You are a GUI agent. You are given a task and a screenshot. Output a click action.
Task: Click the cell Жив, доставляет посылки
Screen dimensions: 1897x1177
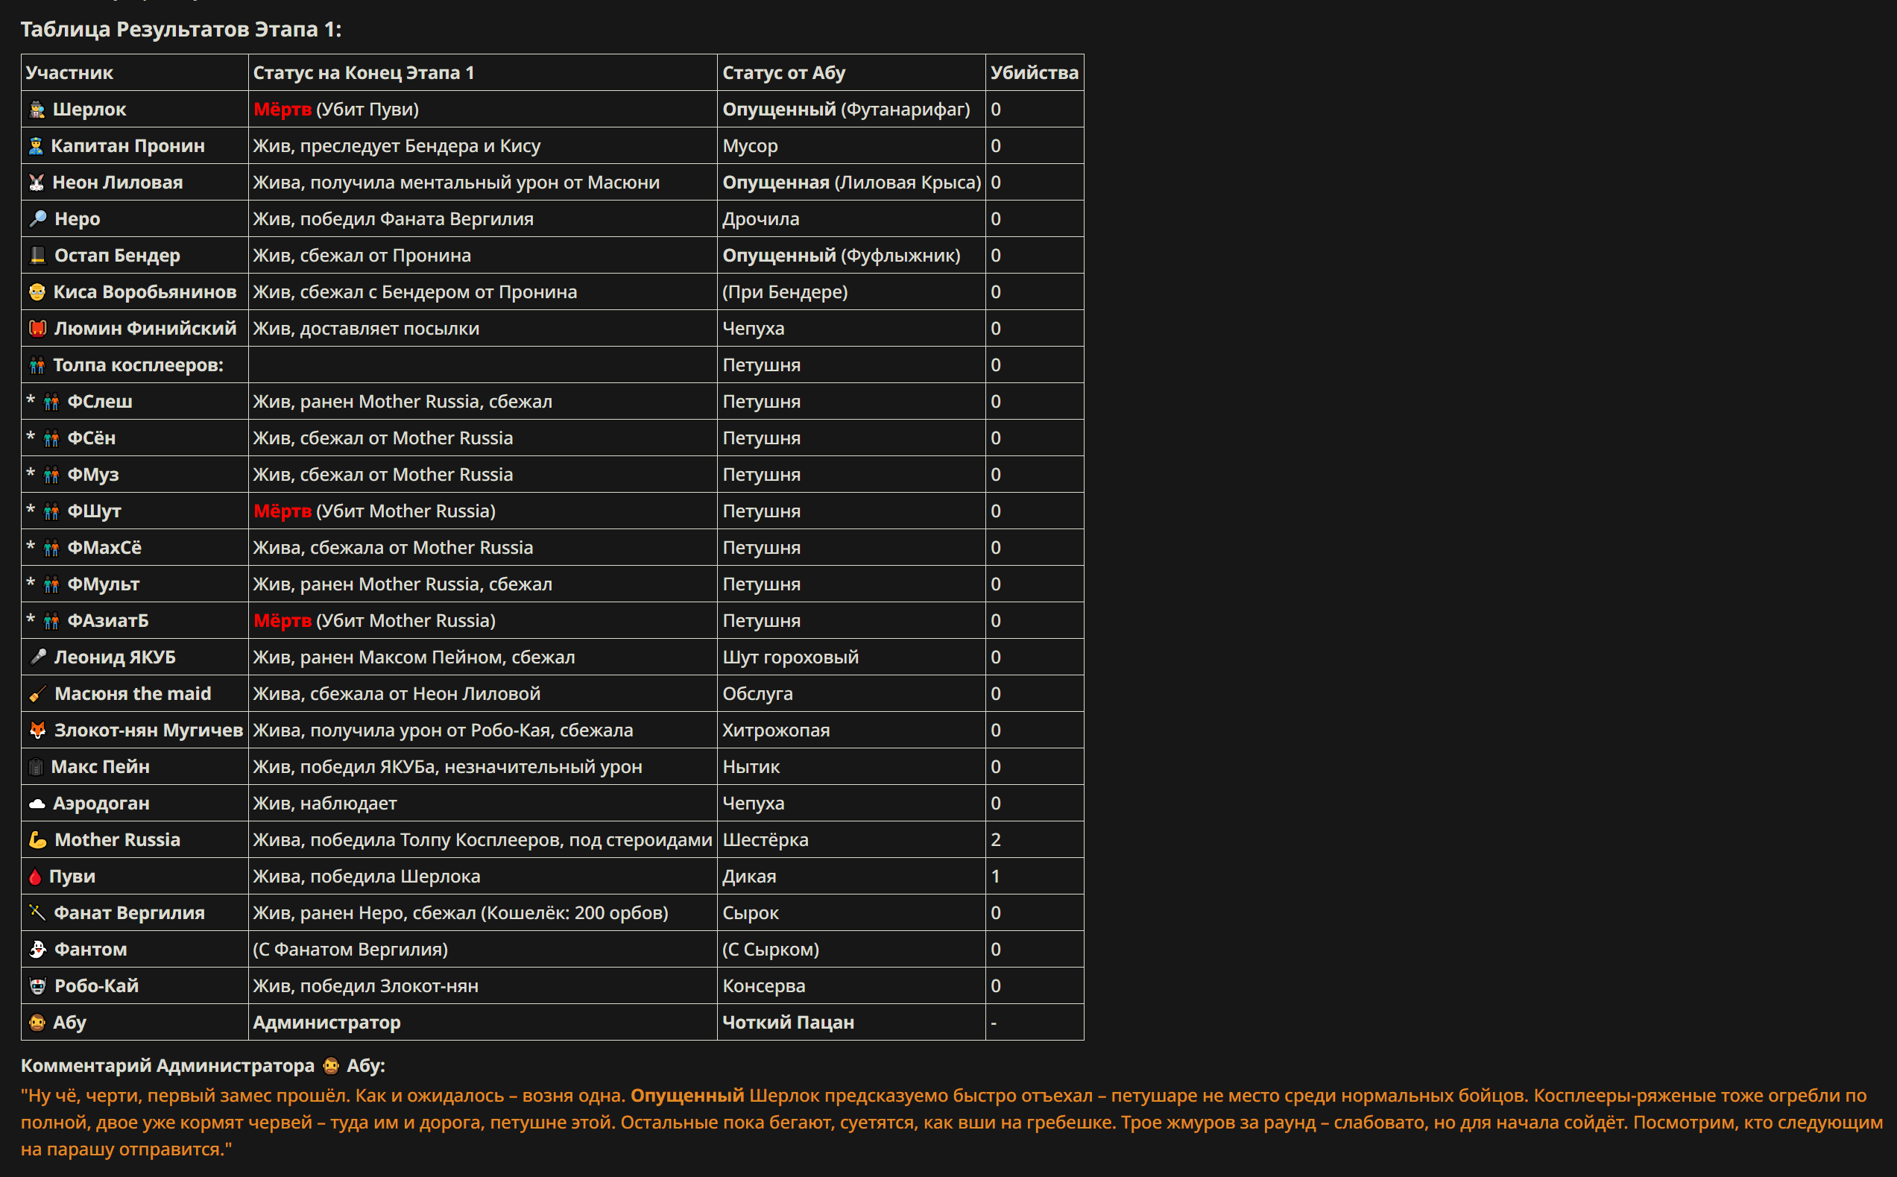point(482,329)
